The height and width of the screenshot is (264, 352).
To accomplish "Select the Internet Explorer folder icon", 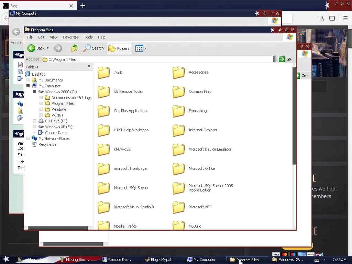I will (179, 130).
